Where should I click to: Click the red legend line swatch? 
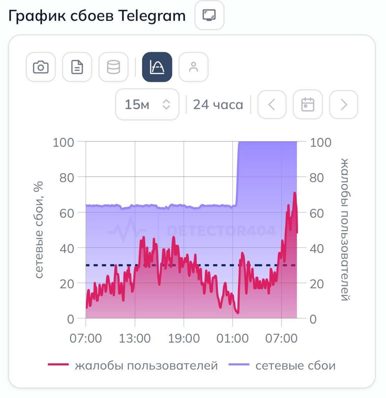click(x=58, y=364)
